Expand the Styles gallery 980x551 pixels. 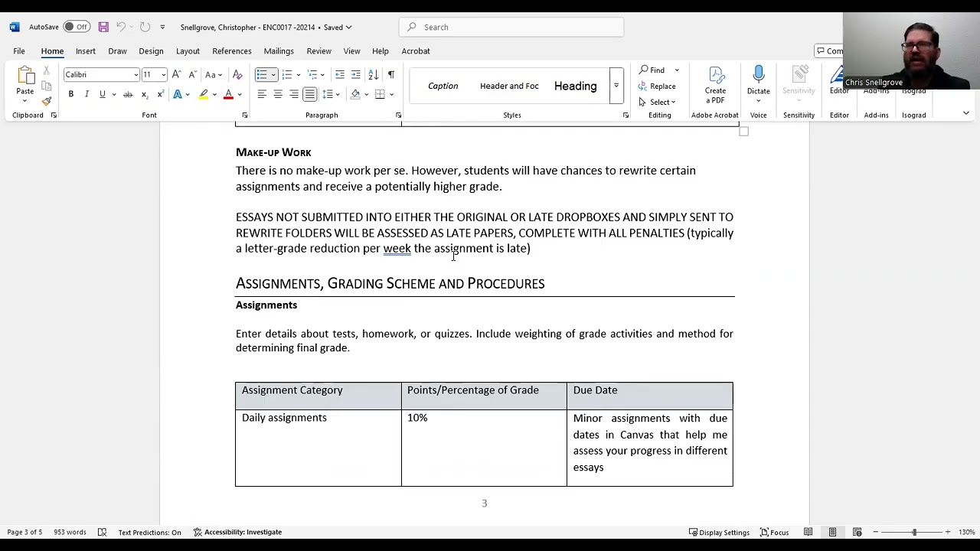click(616, 86)
